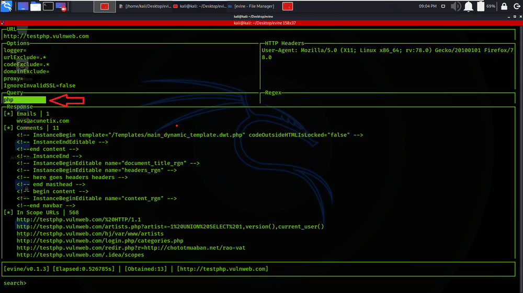This screenshot has width=523, height=293.
Task: Click the .idea/scopes URL
Action: coord(81,255)
